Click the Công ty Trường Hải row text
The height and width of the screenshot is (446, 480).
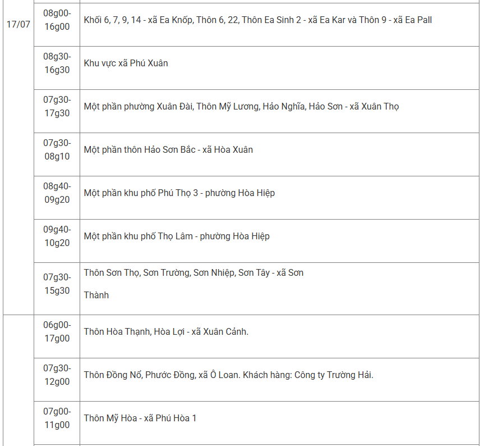click(229, 375)
